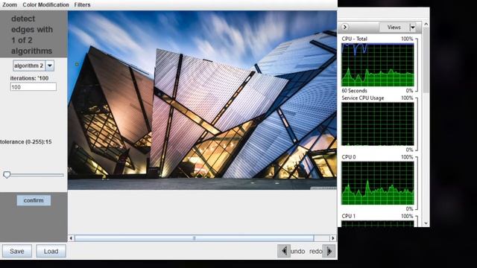Click the tolerance slider track
477x268 pixels.
click(34, 175)
